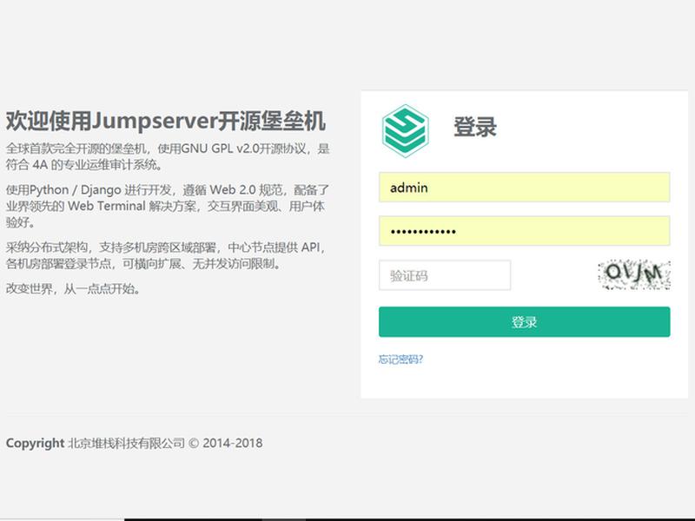Click paragraph starting 采纳分布式架构
695x521 pixels.
pyautogui.click(x=166, y=255)
